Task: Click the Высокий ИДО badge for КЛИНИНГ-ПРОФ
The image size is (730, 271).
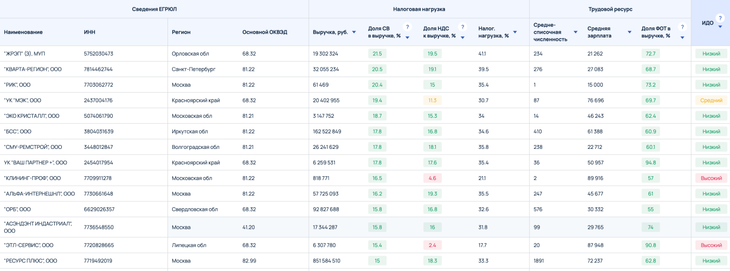Action: click(711, 178)
